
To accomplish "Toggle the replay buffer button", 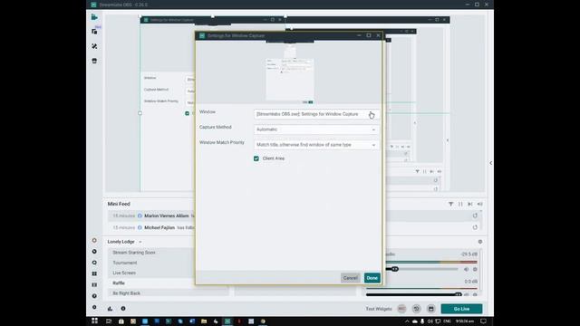I will [x=416, y=309].
